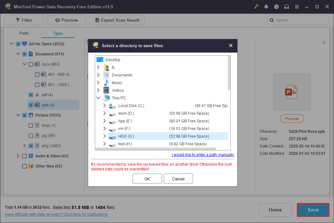Expand the png (1483) node
This screenshot has width=334, height=223.
pyautogui.click(x=24, y=146)
